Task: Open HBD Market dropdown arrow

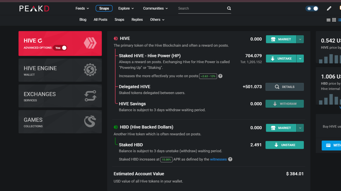Action: 300,128
